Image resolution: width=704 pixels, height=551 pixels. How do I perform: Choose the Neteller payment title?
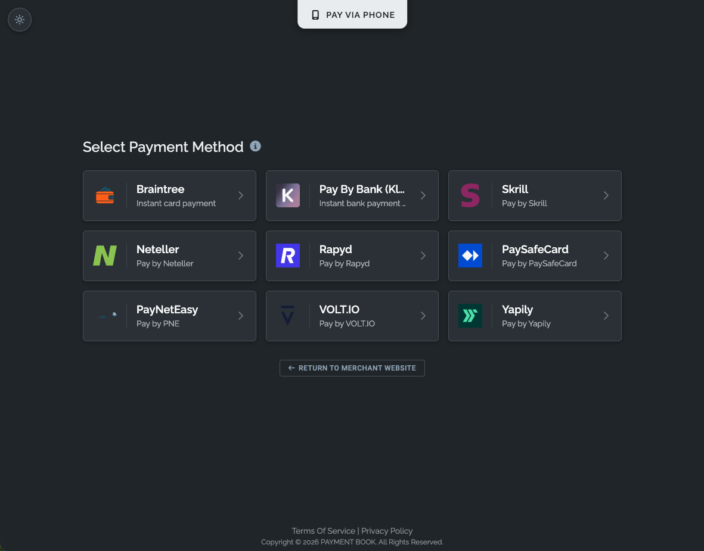coord(157,250)
